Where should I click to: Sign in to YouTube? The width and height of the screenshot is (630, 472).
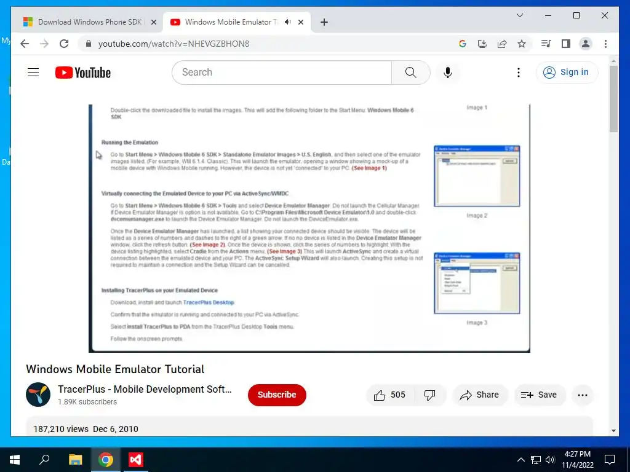(x=567, y=73)
